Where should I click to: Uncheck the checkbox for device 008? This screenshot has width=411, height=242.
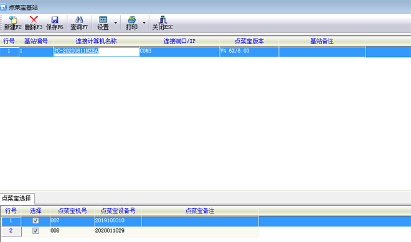point(35,231)
